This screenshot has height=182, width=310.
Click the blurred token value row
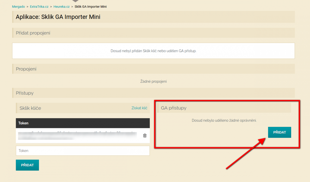83,135
